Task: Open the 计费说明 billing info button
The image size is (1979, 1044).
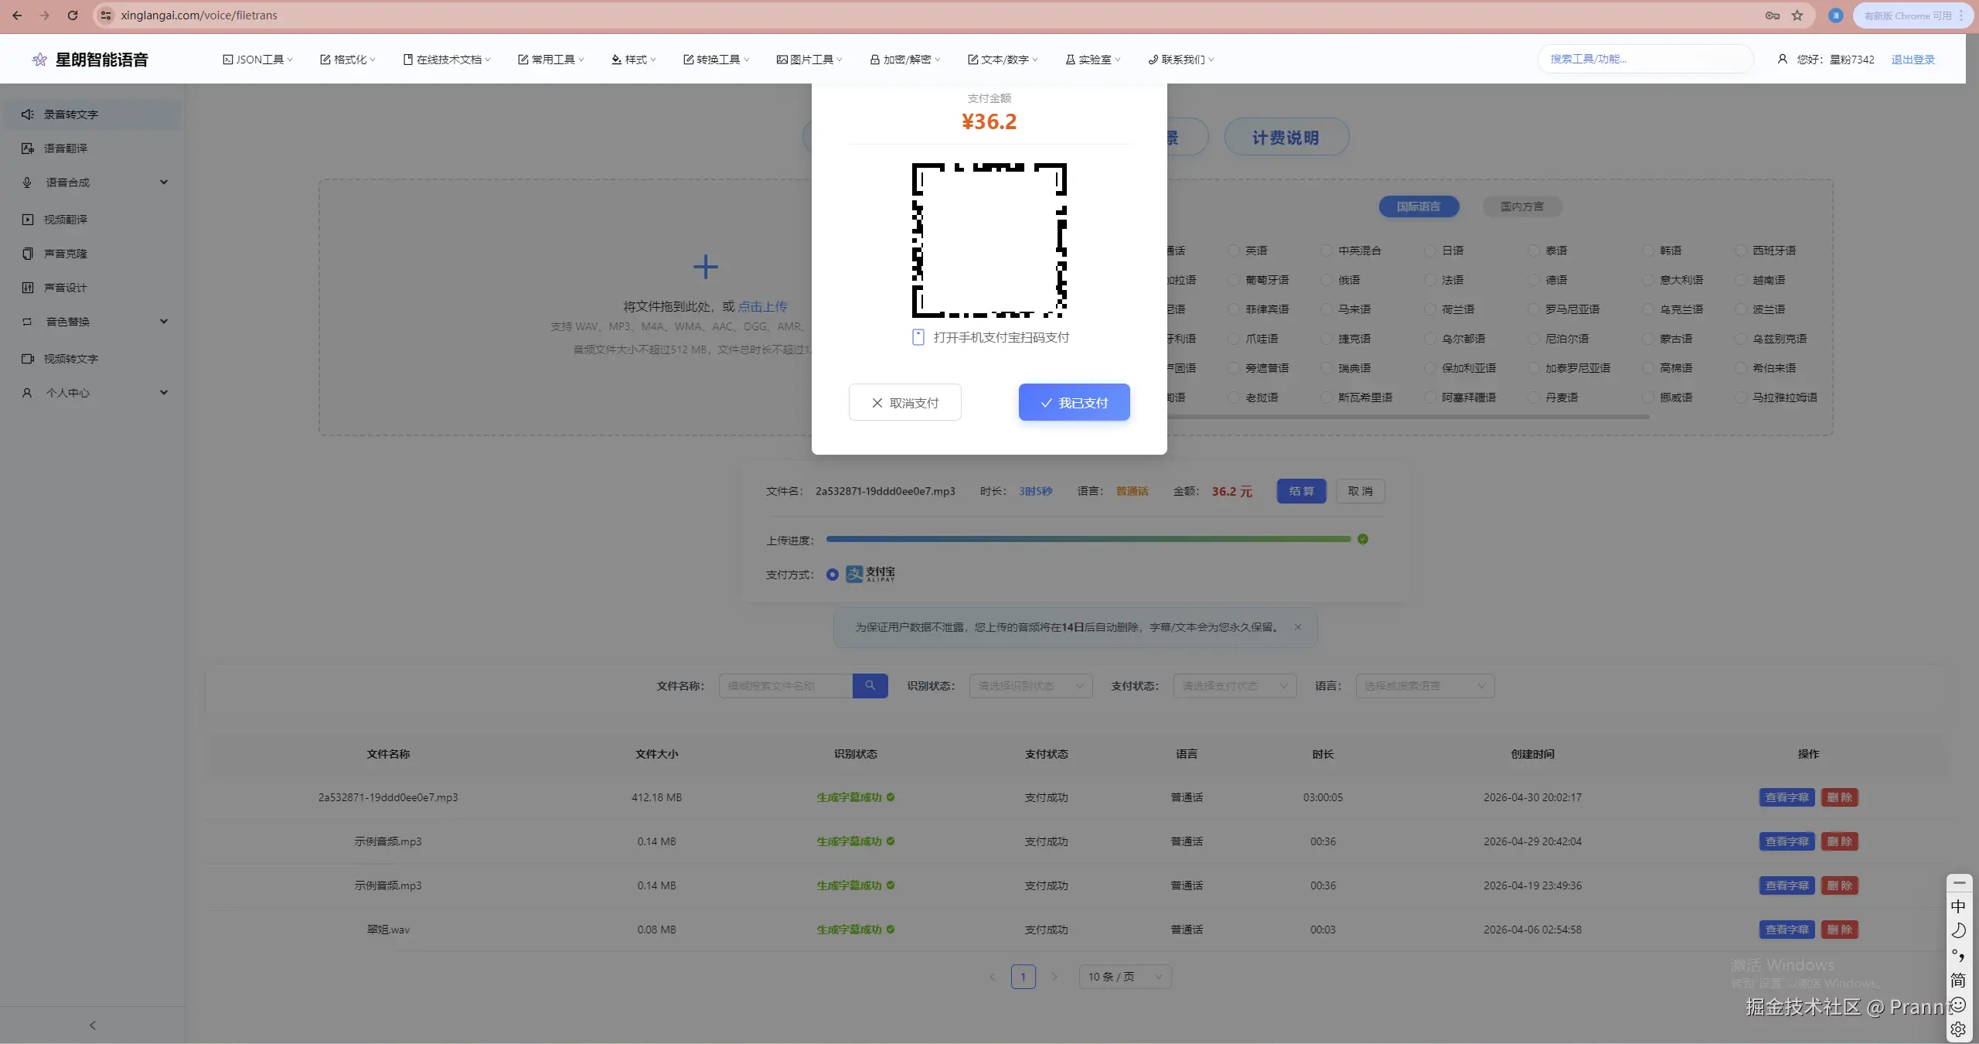Action: pyautogui.click(x=1286, y=138)
